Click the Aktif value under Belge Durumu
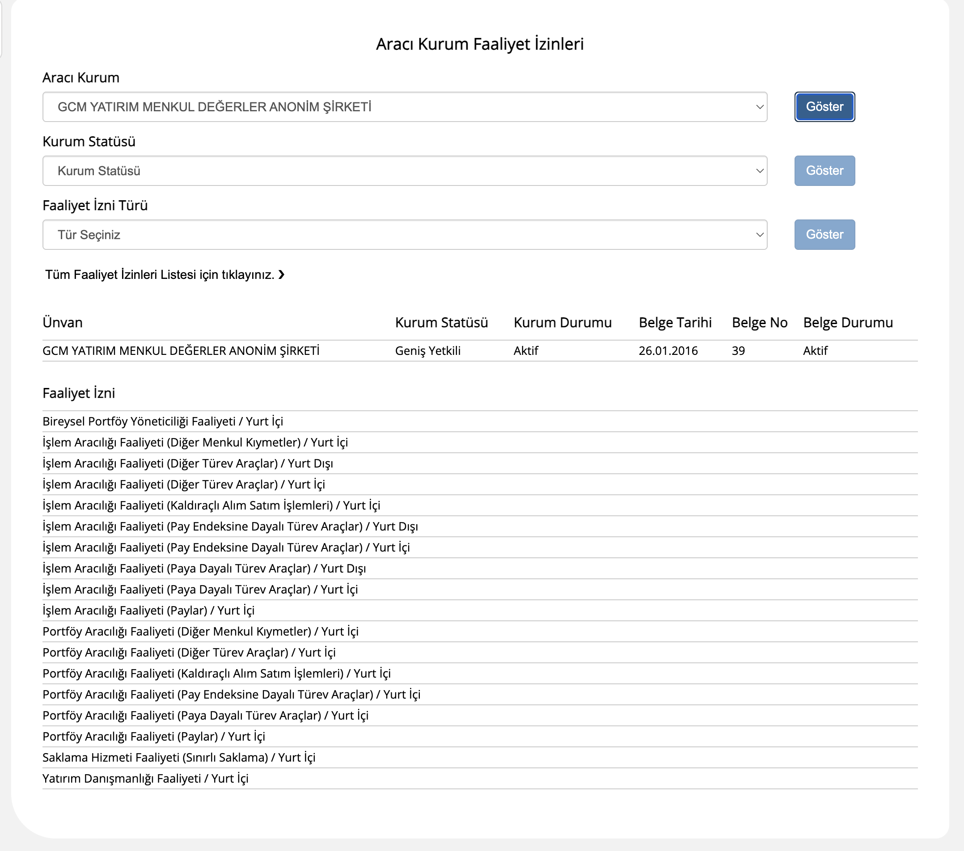964x851 pixels. pos(816,351)
